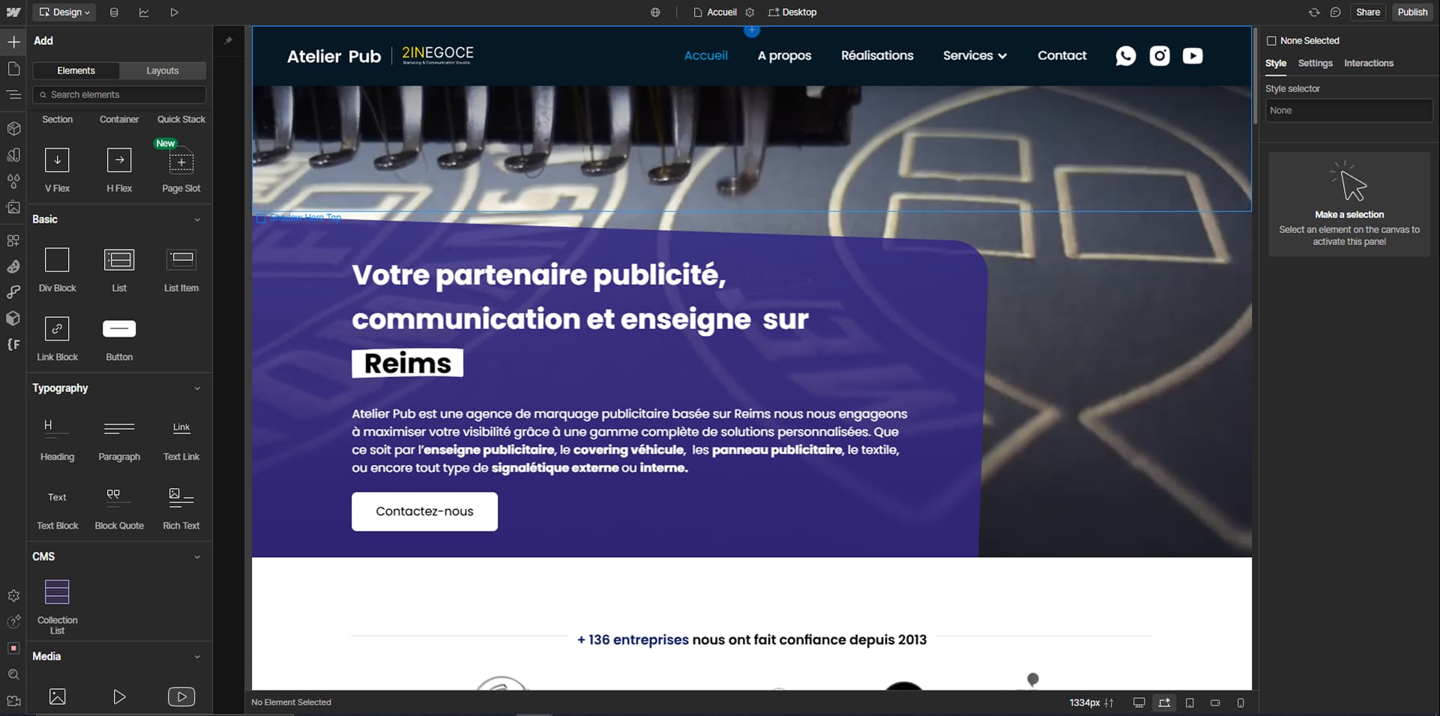Viewport: 1440px width, 716px height.
Task: Open the Finsweet {F icon in sidebar
Action: pyautogui.click(x=13, y=344)
